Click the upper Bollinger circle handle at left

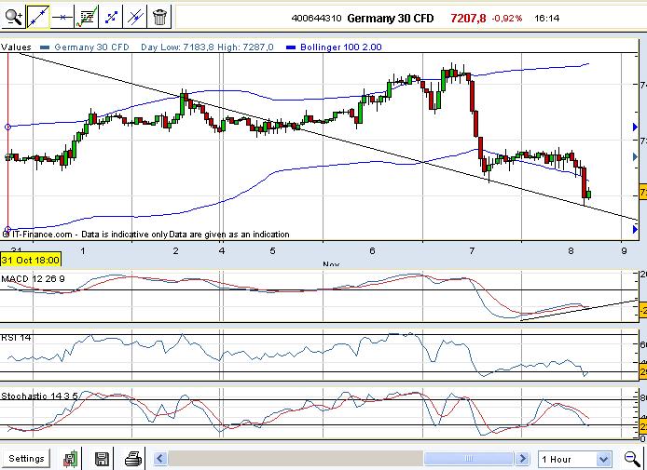click(7, 127)
